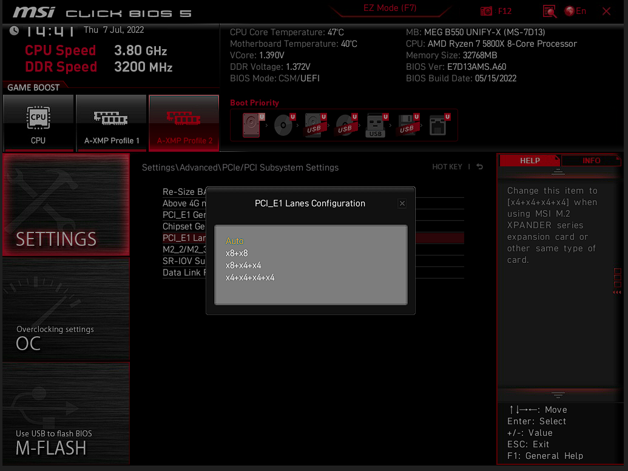Change language with the En globe icon
Screen dimensions: 628x471
[575, 11]
